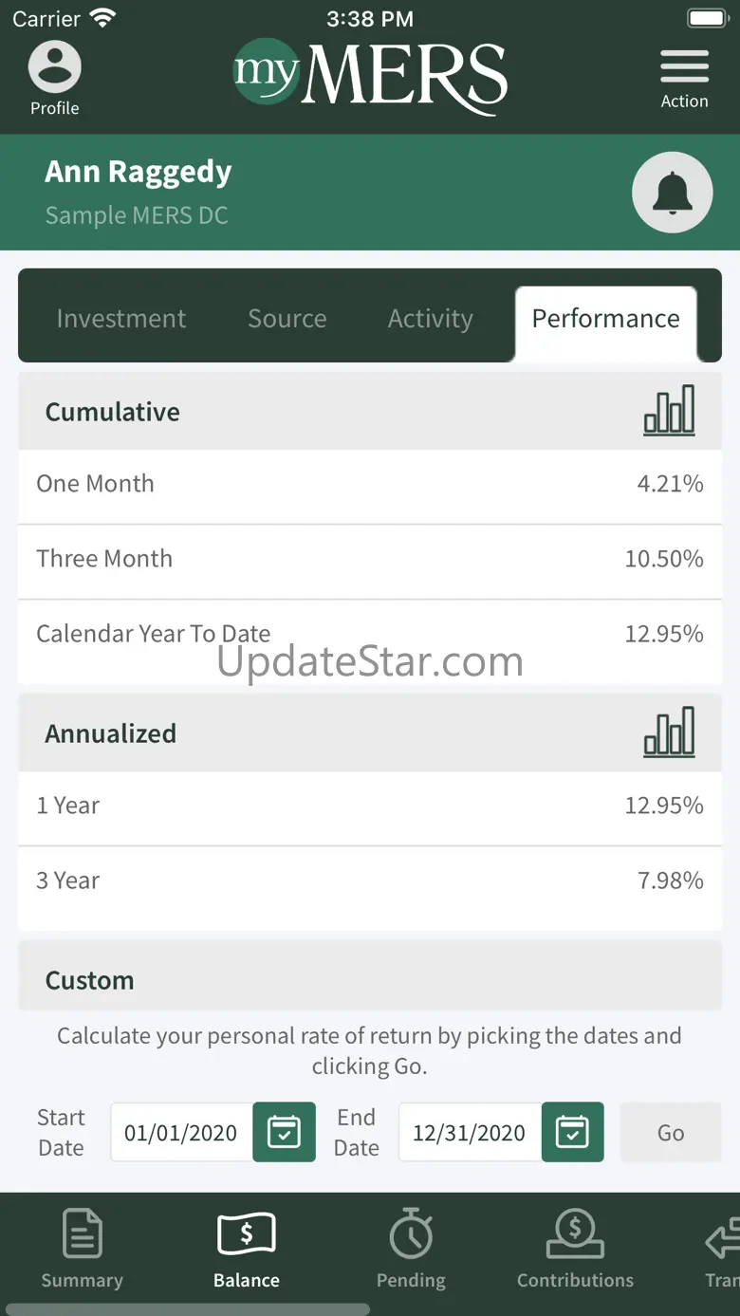740x1316 pixels.
Task: Tap the myMERS logo
Action: 370,76
